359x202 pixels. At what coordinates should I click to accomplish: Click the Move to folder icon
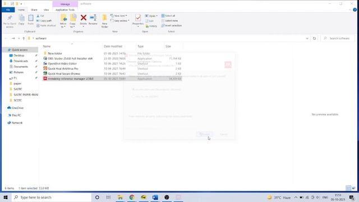point(63,18)
